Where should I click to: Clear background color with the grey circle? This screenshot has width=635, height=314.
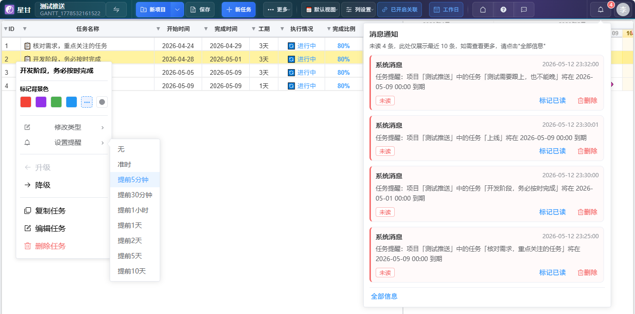coord(102,102)
